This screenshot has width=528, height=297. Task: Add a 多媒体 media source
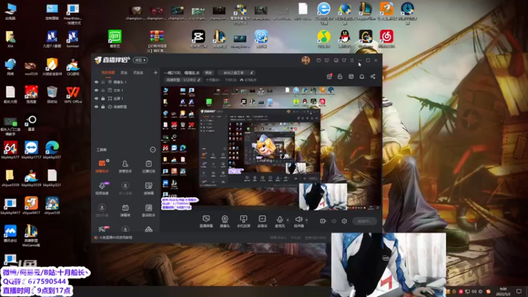click(262, 221)
